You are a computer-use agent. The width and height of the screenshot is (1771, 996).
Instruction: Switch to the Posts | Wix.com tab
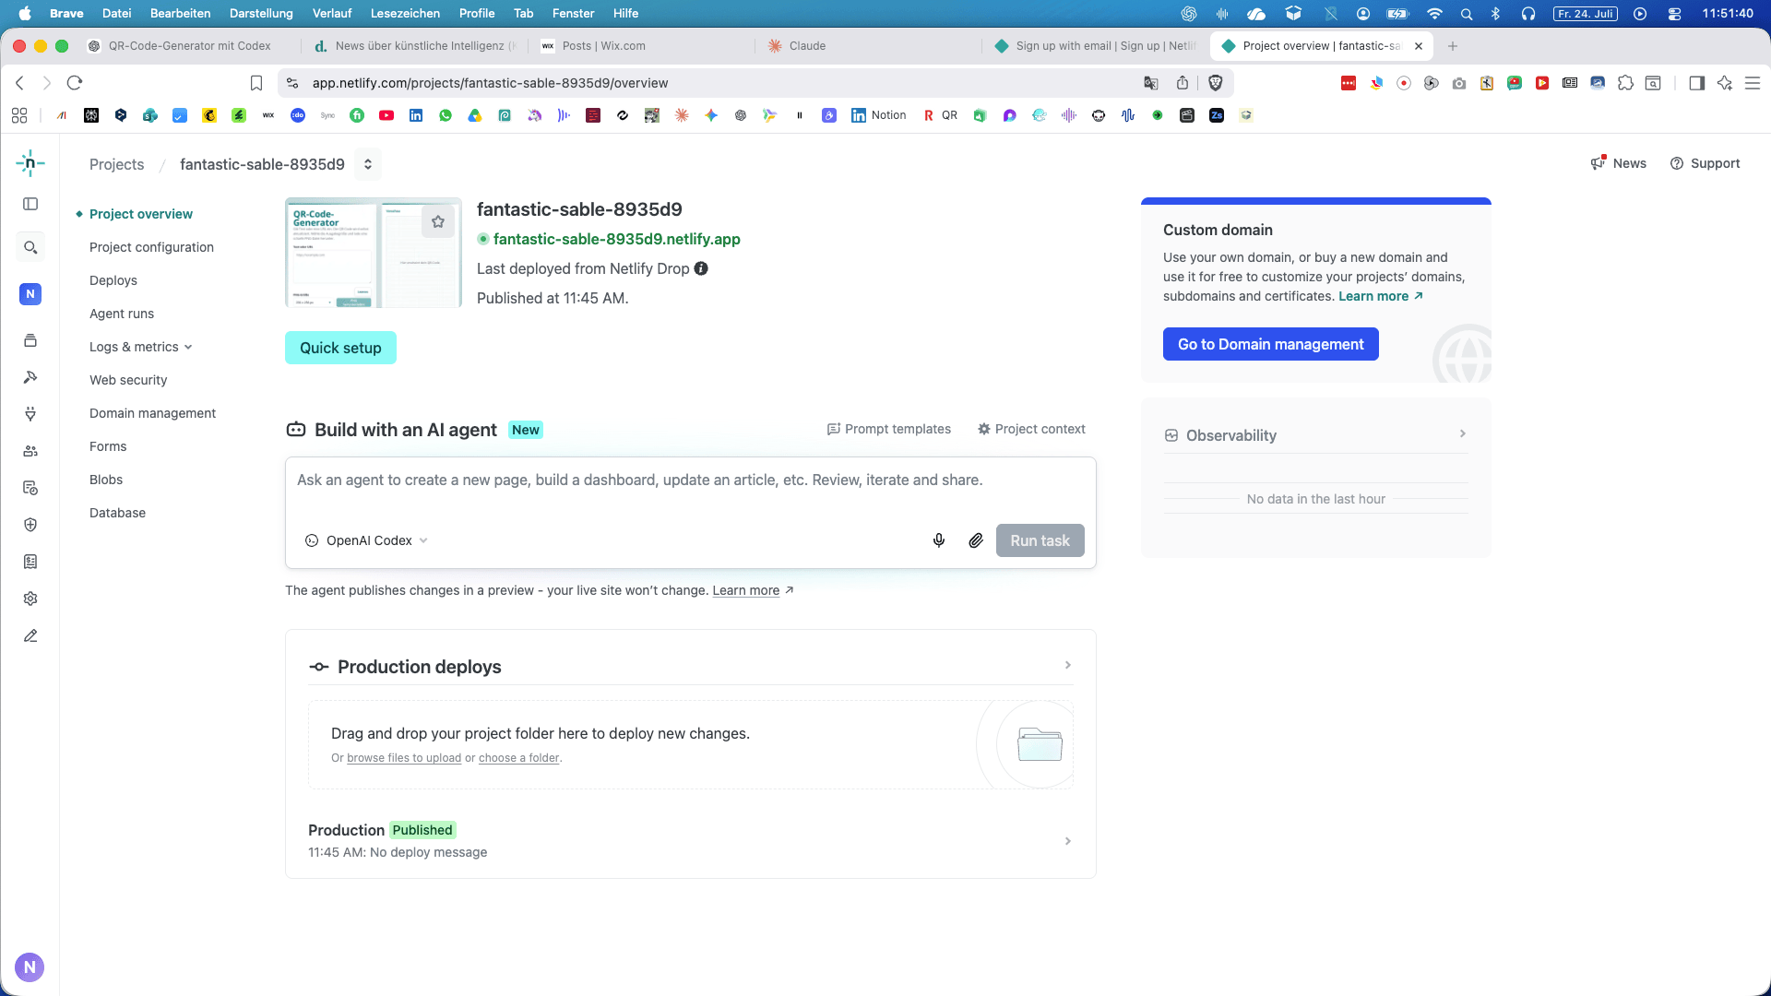[641, 46]
